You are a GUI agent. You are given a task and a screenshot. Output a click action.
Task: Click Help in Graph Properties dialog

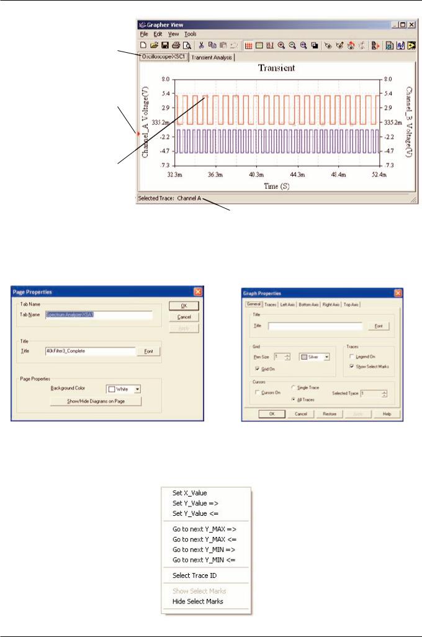pyautogui.click(x=387, y=414)
